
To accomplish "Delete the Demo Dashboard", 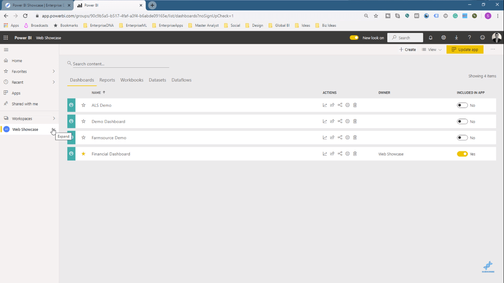I will coord(355,121).
